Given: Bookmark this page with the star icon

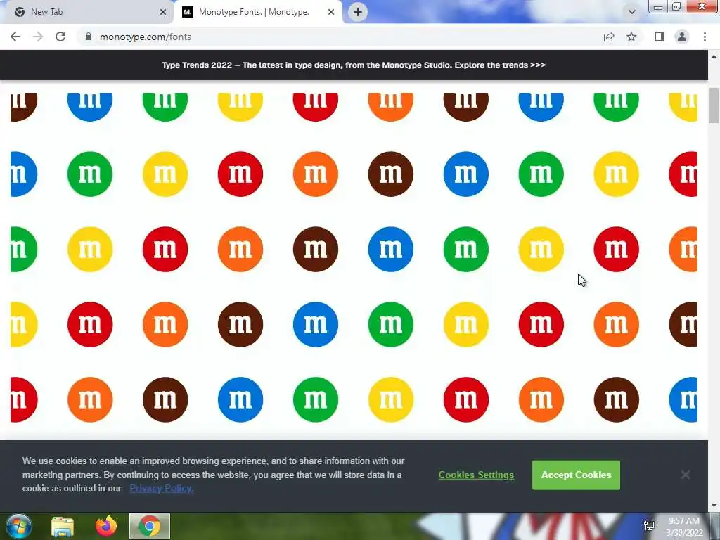Looking at the screenshot, I should coord(632,37).
